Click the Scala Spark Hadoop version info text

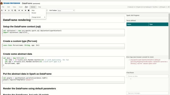[x=148, y=7]
